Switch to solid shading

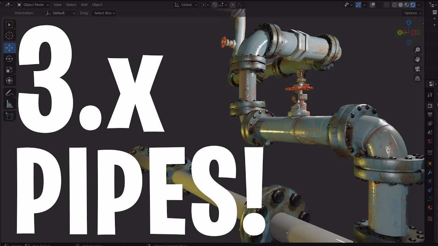401,5
